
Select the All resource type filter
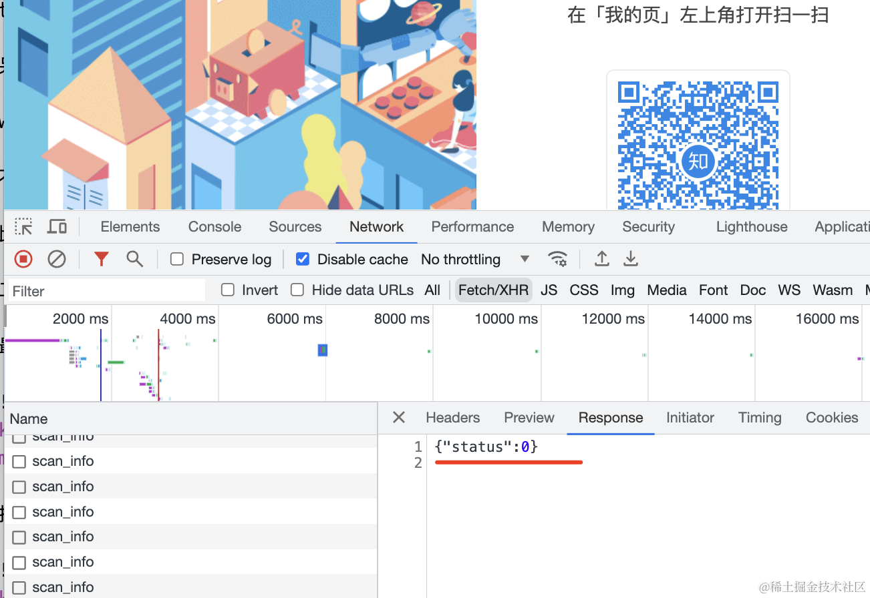pos(432,290)
